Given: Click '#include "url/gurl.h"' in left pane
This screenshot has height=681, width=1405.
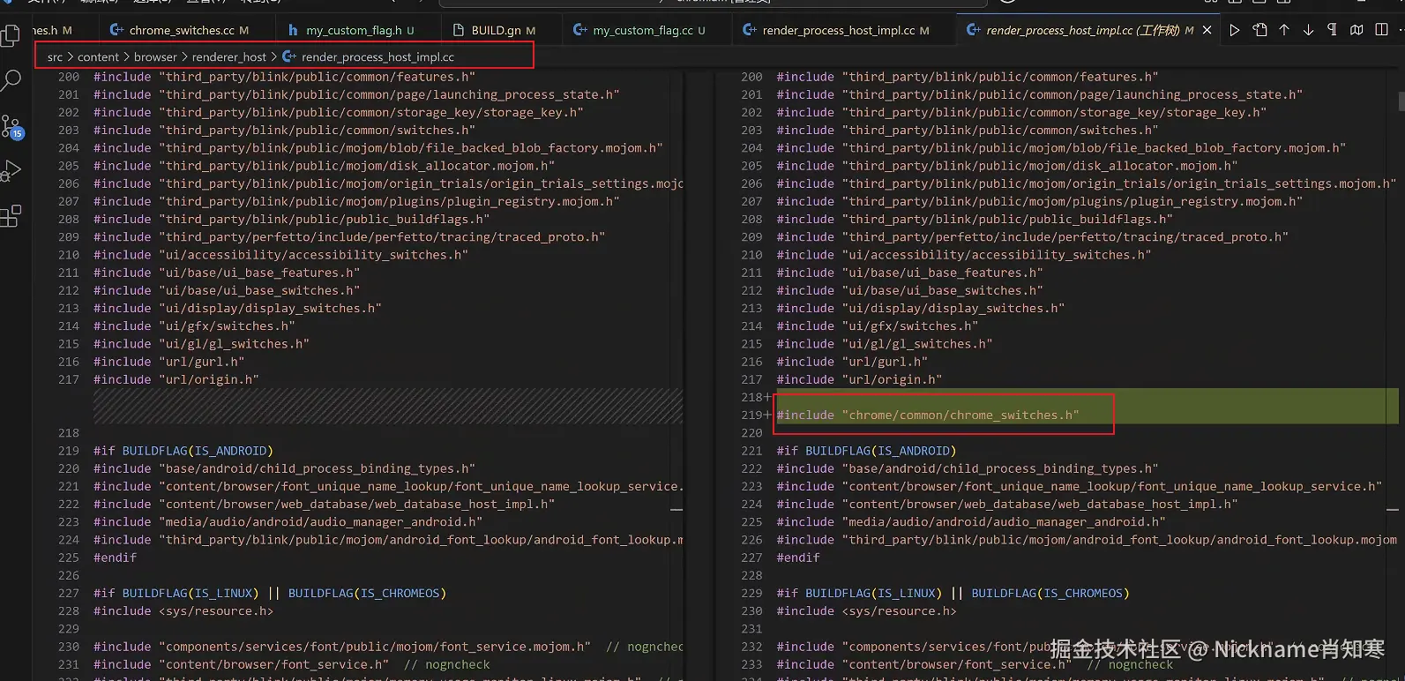Looking at the screenshot, I should 169,362.
